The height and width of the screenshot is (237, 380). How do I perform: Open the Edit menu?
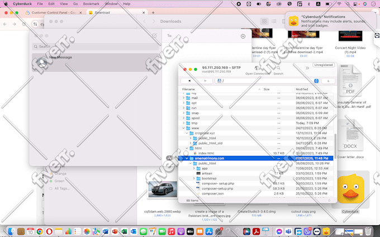pyautogui.click(x=51, y=4)
